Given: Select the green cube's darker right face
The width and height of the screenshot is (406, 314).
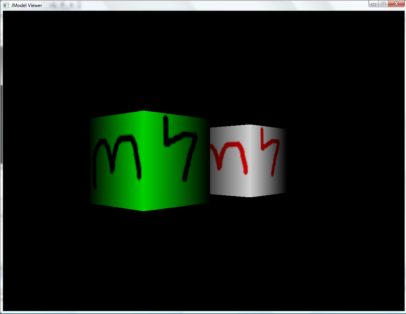Looking at the screenshot, I should click(x=176, y=191).
